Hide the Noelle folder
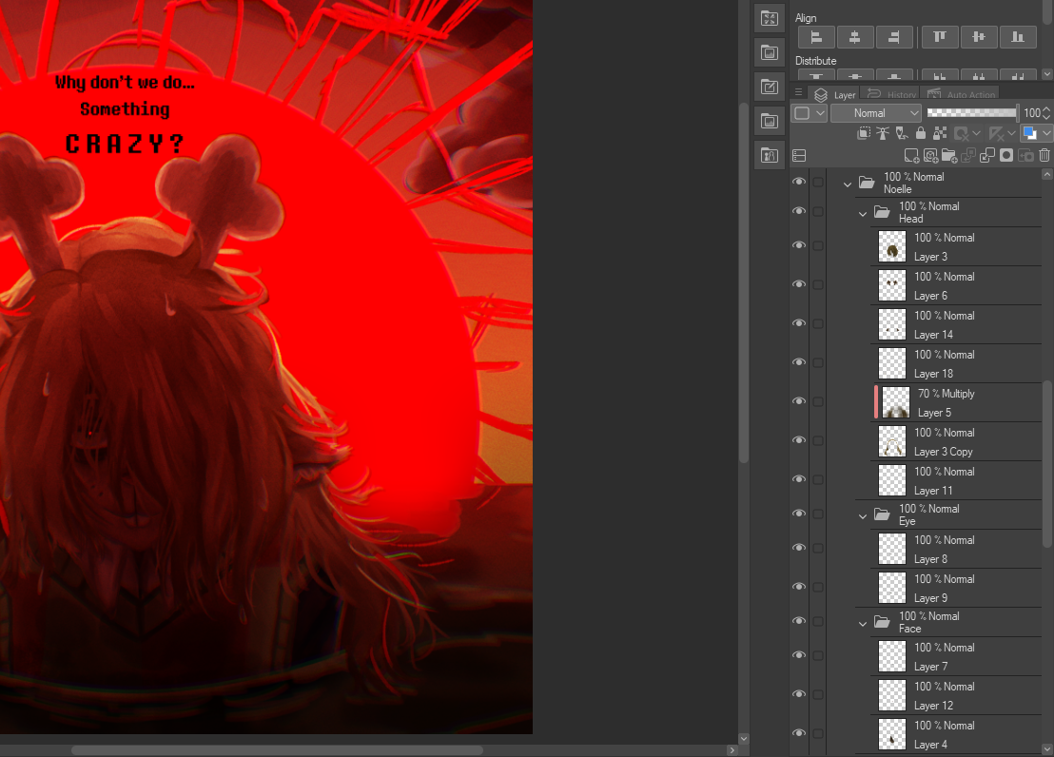Viewport: 1054px width, 757px height. (799, 182)
